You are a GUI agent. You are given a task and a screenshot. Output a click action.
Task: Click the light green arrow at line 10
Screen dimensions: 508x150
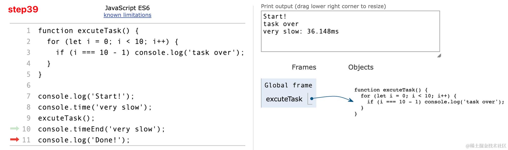14,129
